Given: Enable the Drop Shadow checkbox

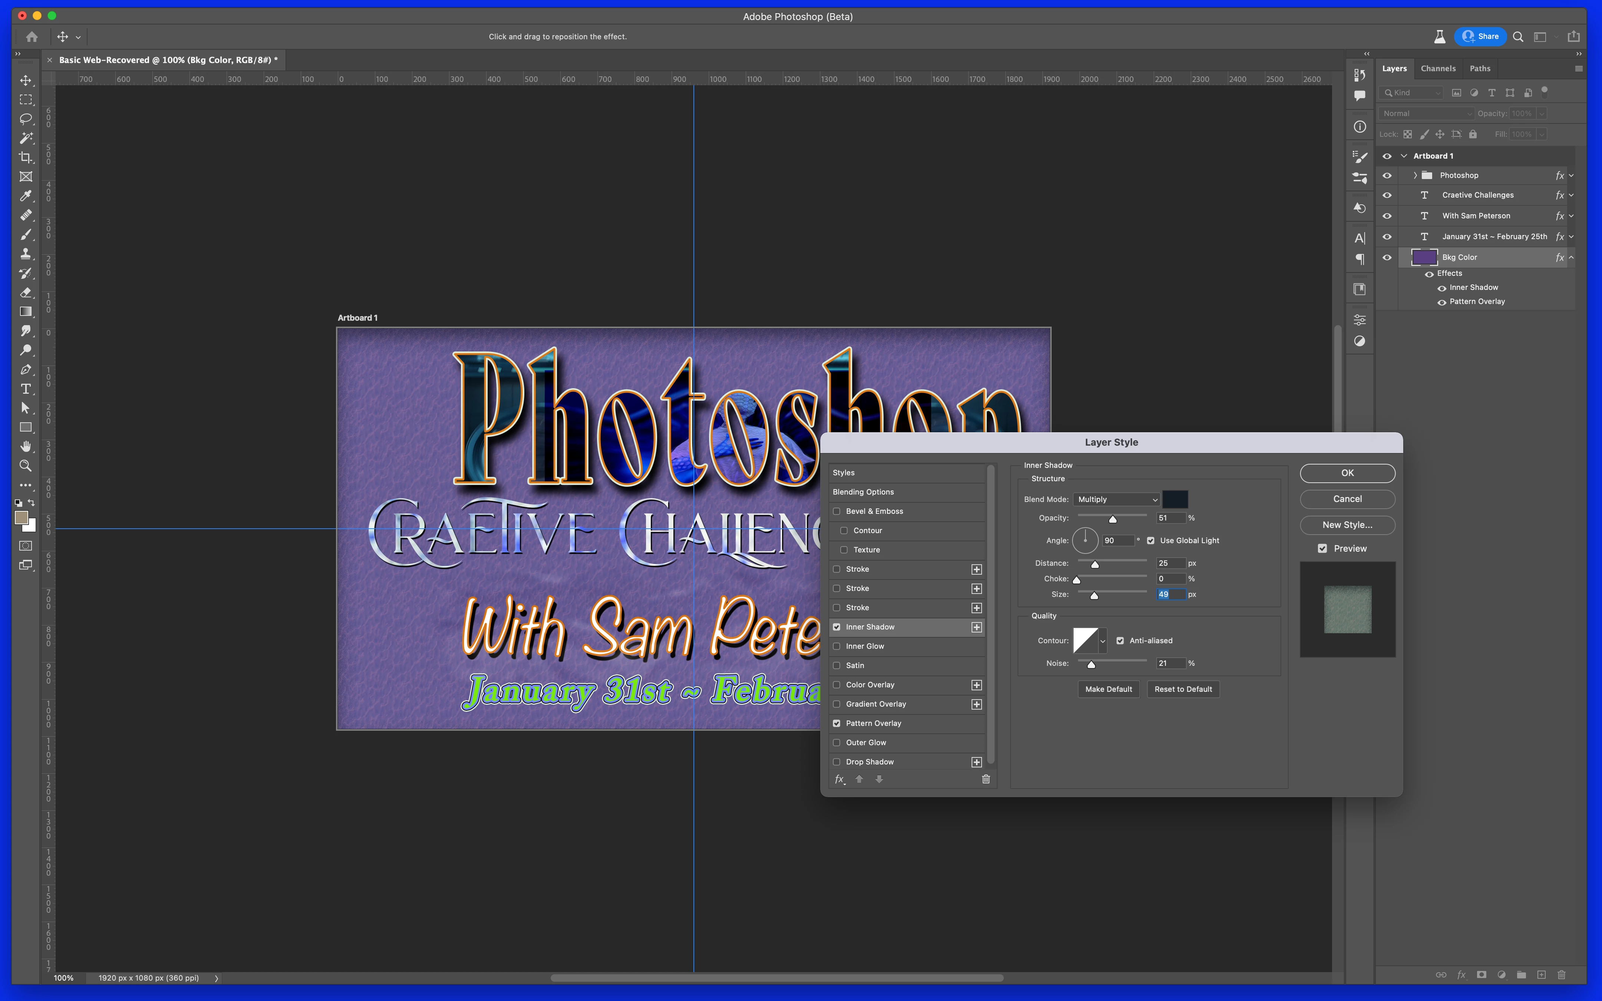Looking at the screenshot, I should [837, 762].
